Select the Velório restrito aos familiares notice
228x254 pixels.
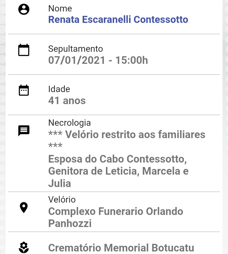127,139
